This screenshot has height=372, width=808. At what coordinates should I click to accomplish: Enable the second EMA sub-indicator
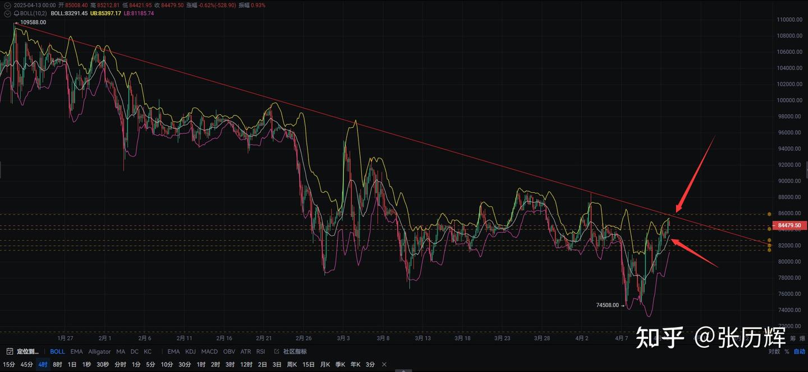pos(174,352)
